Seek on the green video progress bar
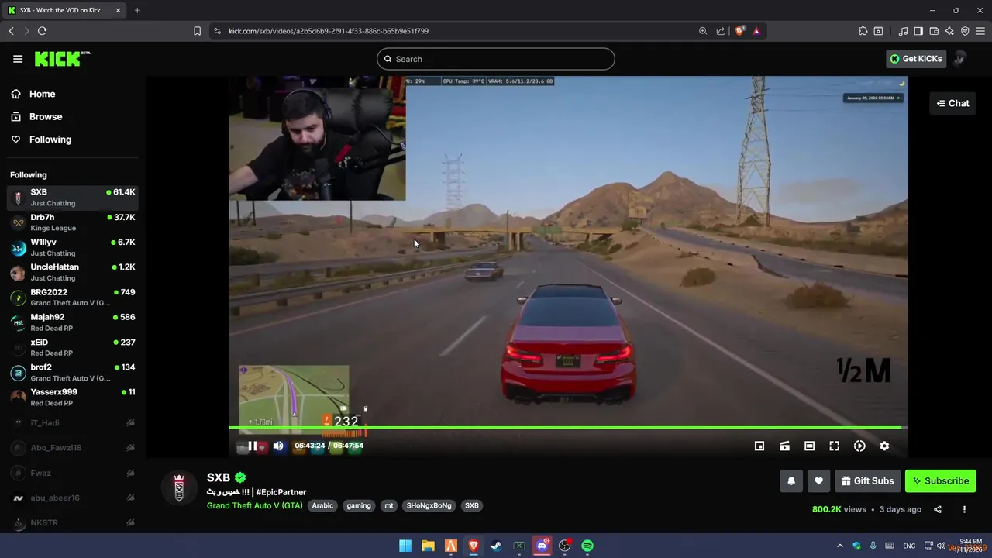Screen dimensions: 992x558 pos(568,427)
